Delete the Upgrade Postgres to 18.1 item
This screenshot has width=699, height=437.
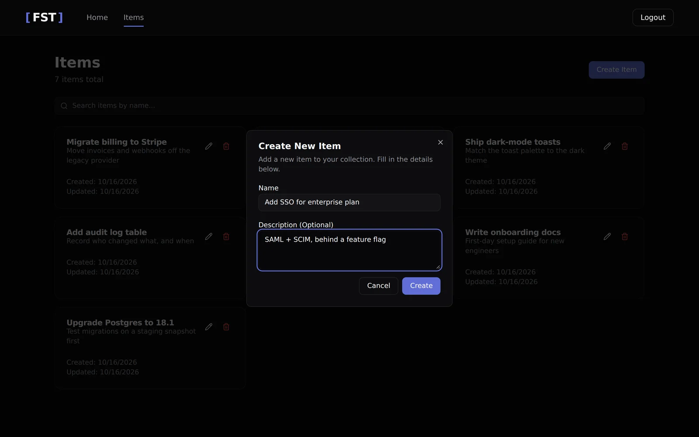226,327
